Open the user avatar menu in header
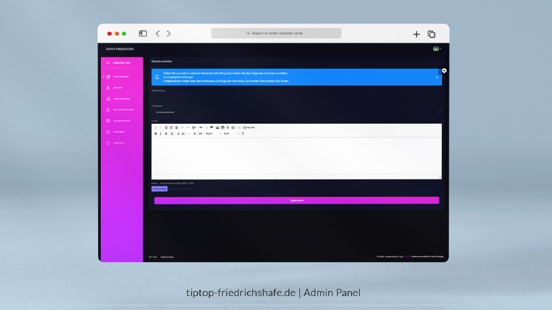 436,49
